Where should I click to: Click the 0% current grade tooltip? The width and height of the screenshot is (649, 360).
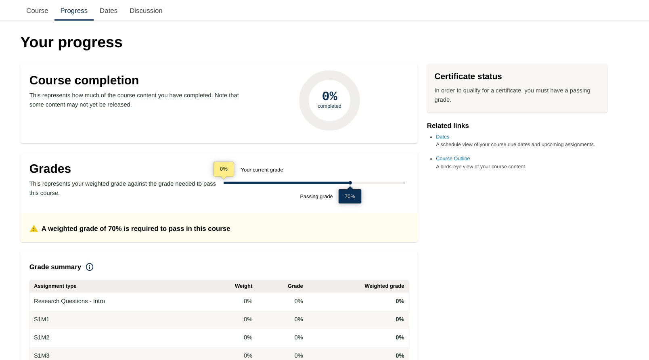pos(224,169)
